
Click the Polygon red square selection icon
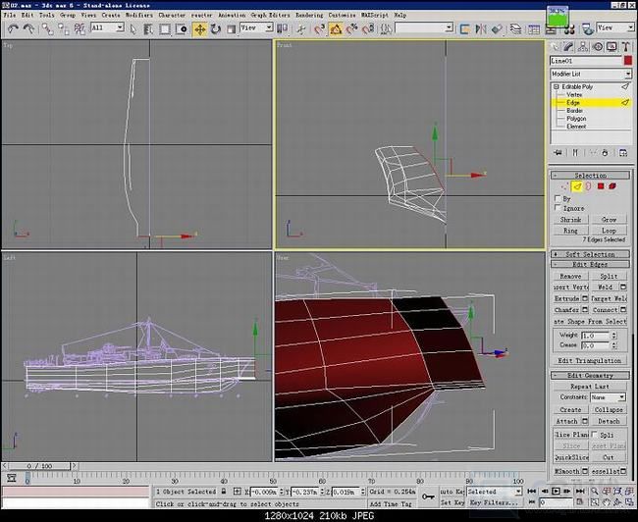(601, 186)
